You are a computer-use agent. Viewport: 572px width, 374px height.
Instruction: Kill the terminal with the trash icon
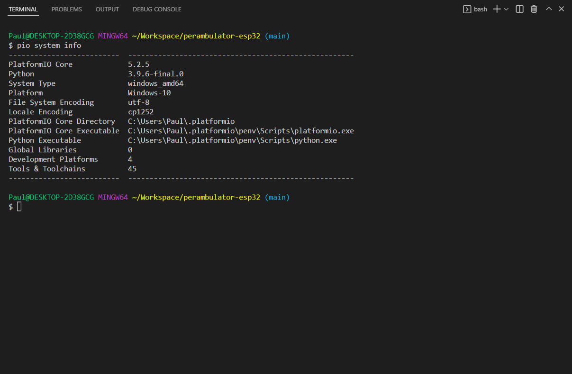point(534,9)
